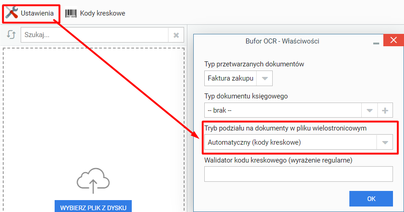Minimize the Bufor OCR properties dialog

click(x=376, y=43)
